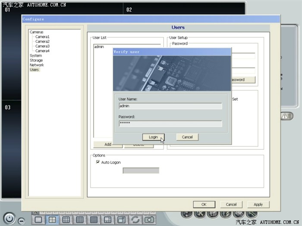Switch to sixteen-camera grid layout
Viewport: 302px width, 226px height.
[80, 220]
